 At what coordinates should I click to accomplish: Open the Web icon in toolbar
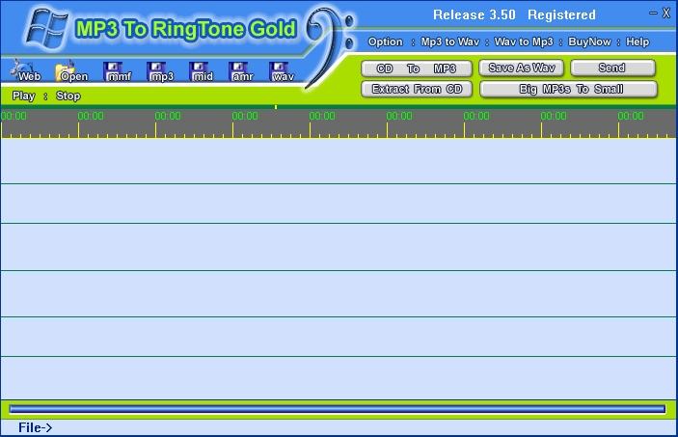(x=26, y=71)
